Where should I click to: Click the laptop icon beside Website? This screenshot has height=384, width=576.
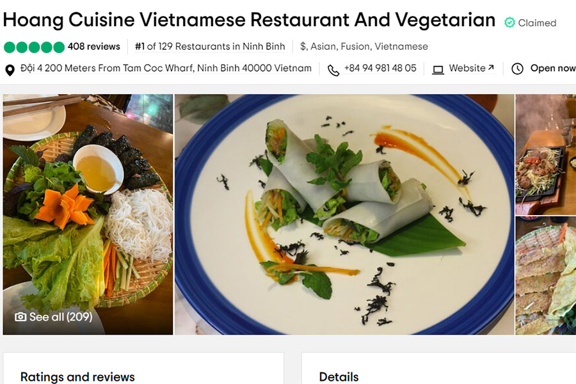pos(438,70)
